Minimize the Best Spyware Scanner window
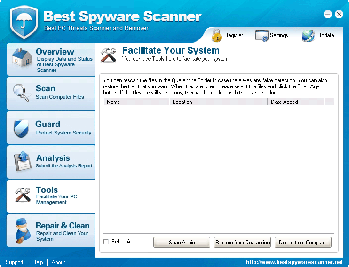Image resolution: width=349 pixels, height=267 pixels. 328,14
